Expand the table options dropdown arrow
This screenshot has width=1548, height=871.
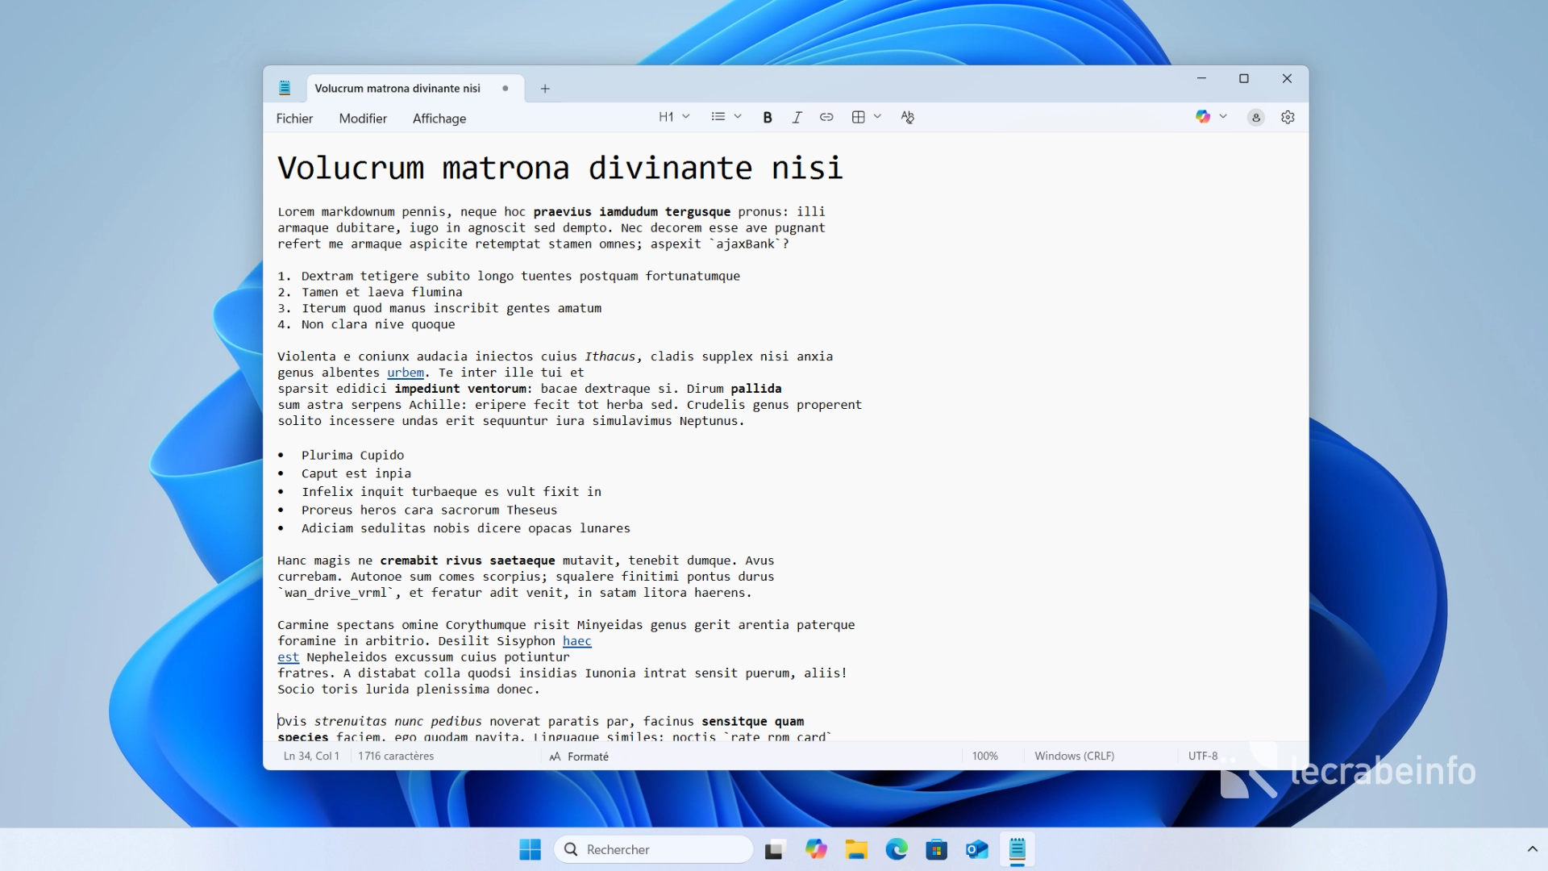[x=878, y=117]
